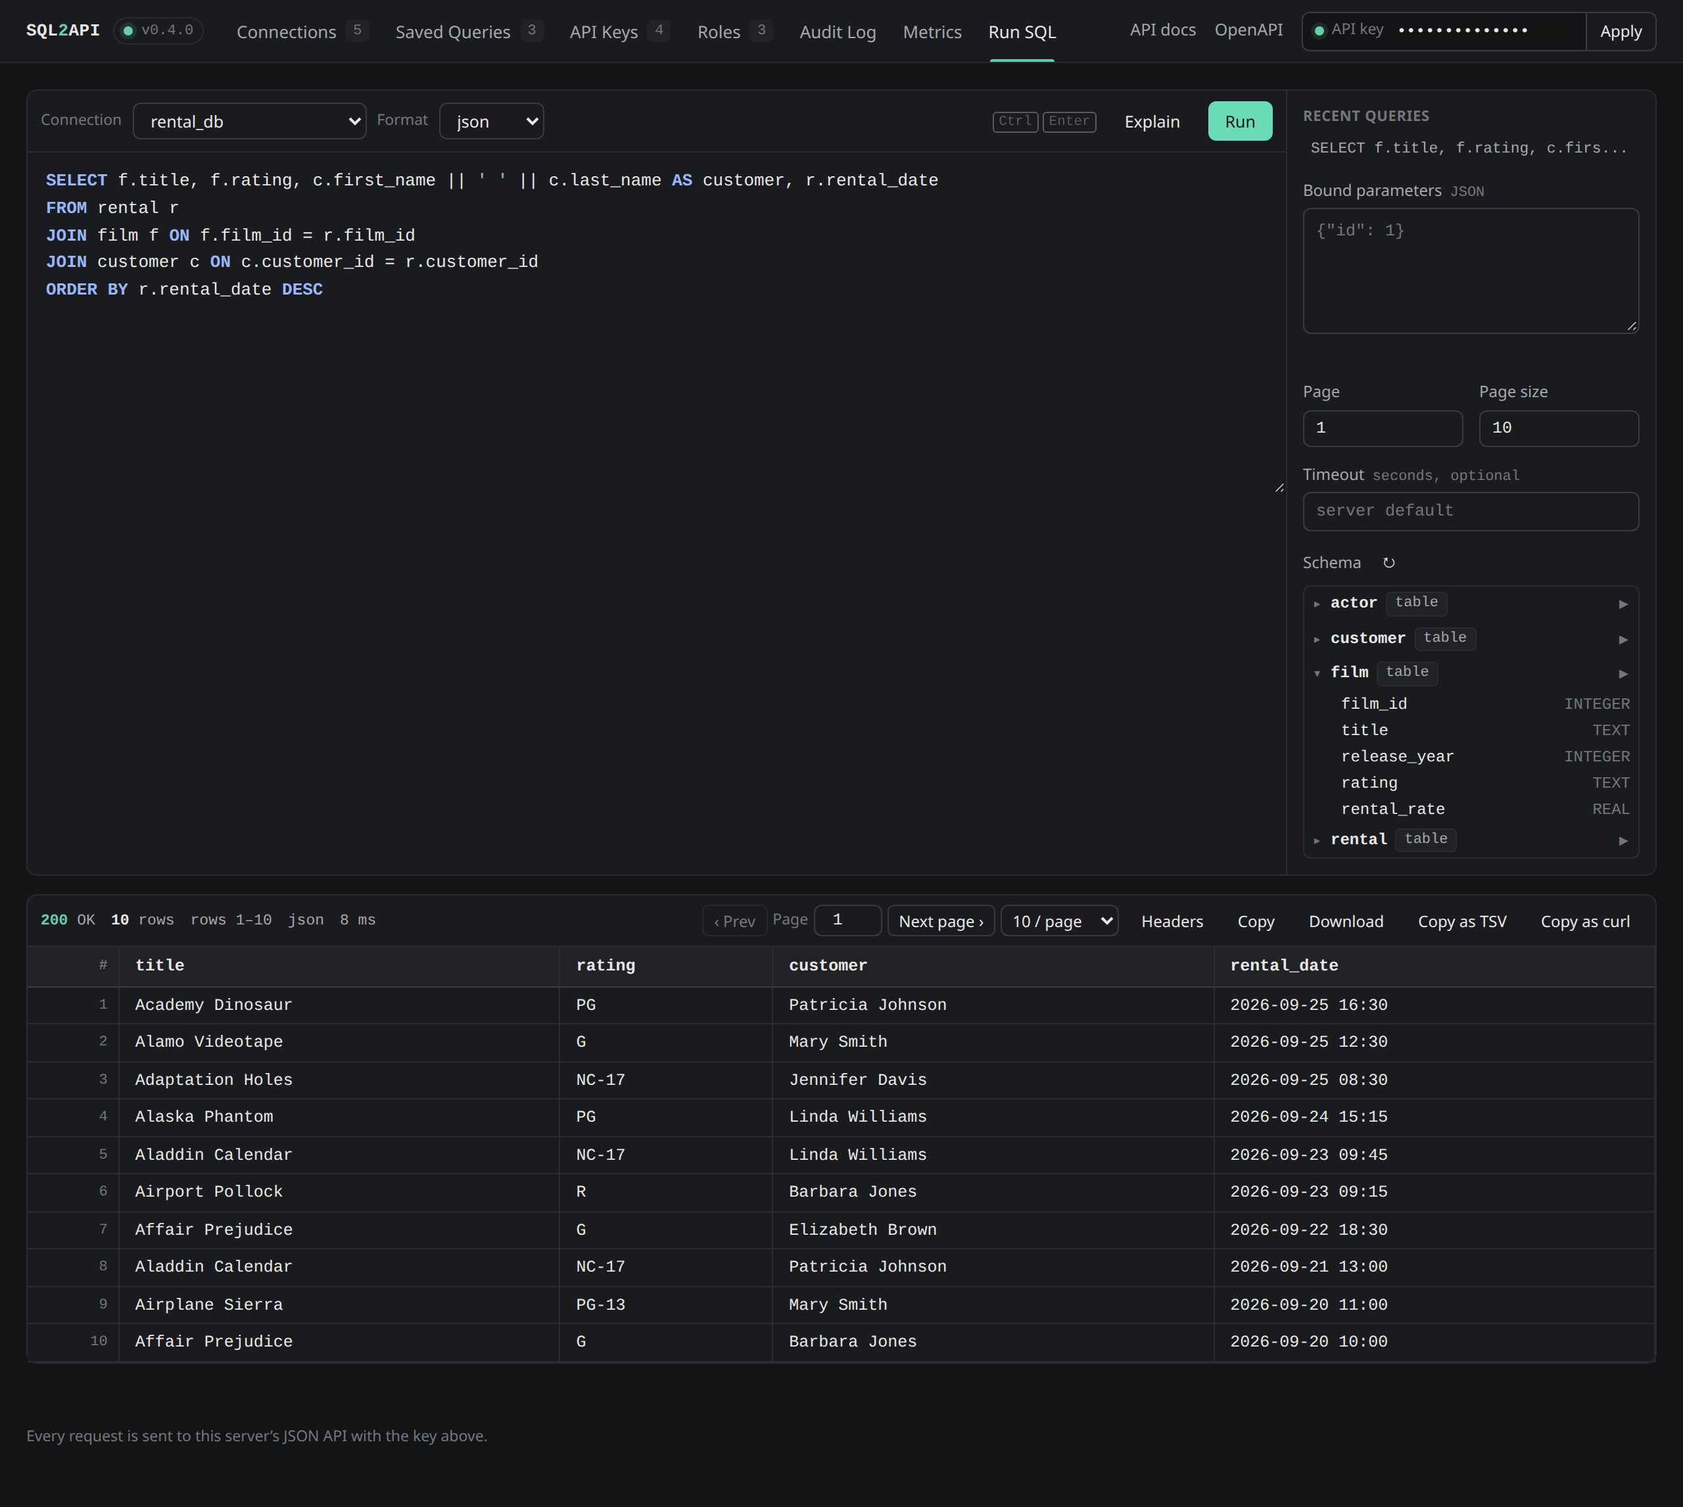Image resolution: width=1683 pixels, height=1507 pixels.
Task: Click the v0.4.0 version badge
Action: 158,31
